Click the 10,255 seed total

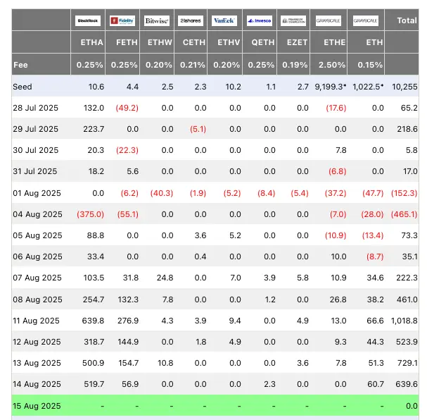pos(404,87)
